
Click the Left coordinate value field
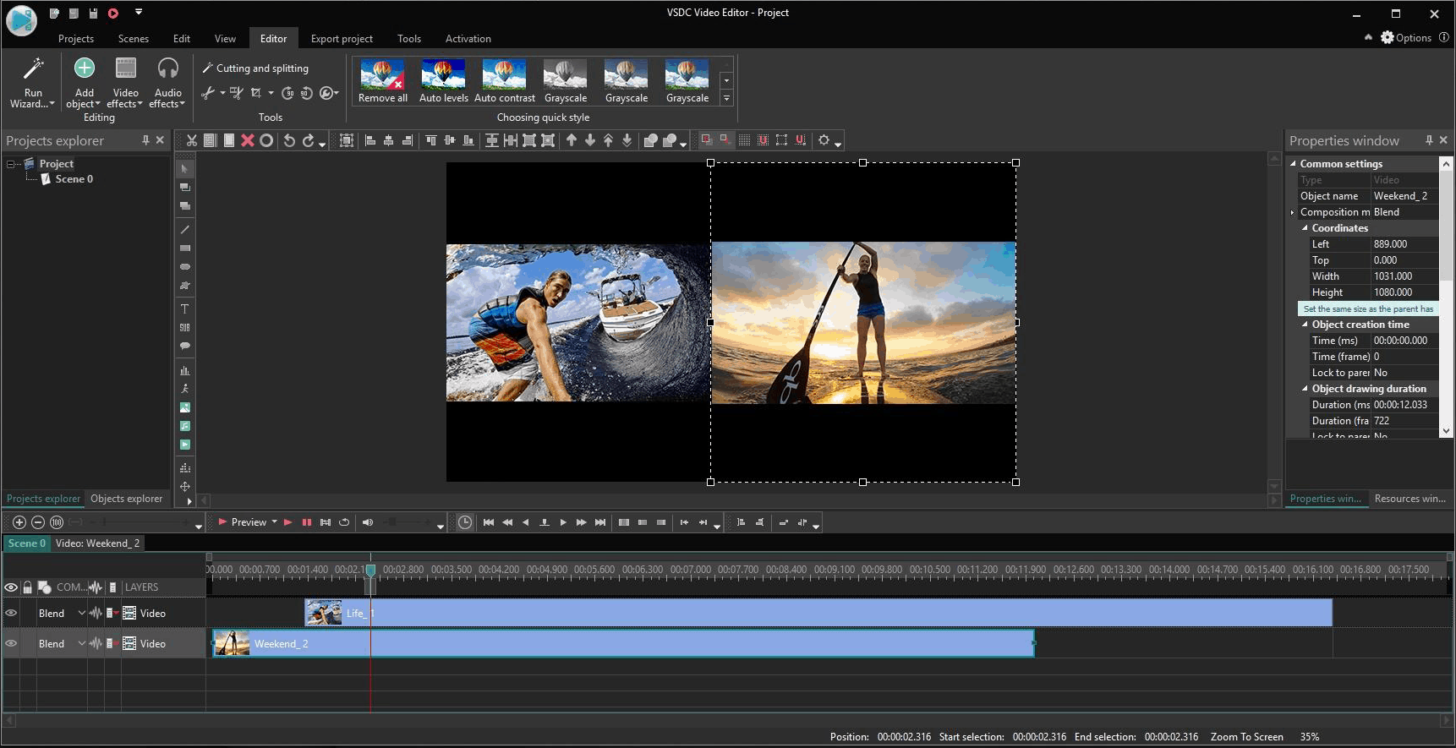pyautogui.click(x=1404, y=244)
